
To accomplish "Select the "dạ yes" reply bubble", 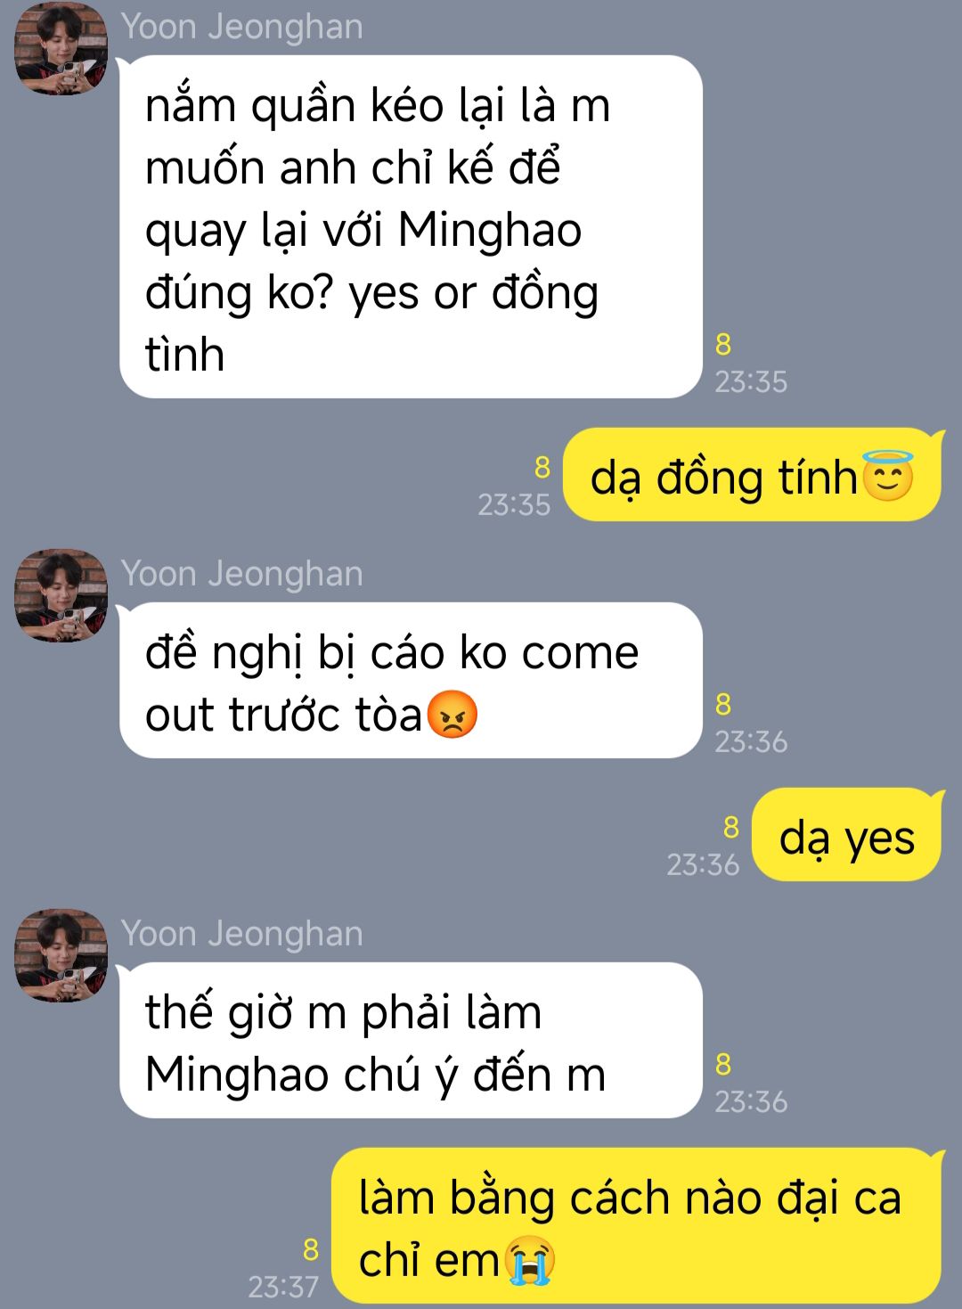I will [846, 835].
